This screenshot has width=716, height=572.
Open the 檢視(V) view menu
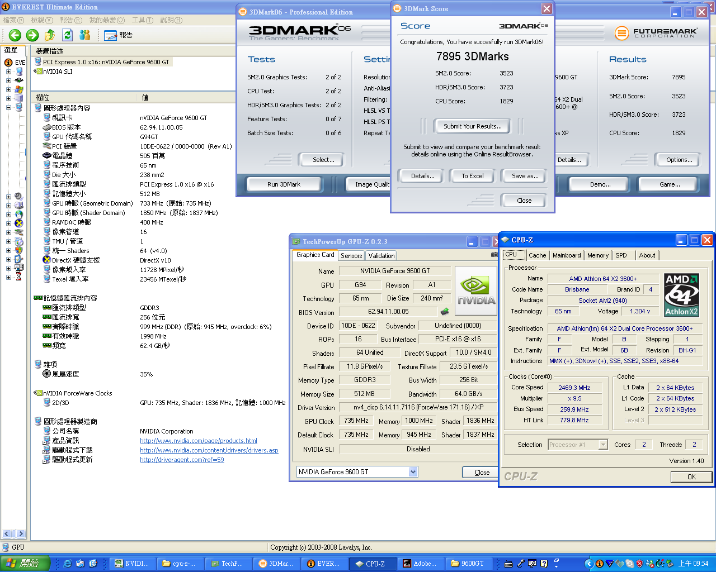click(x=42, y=20)
